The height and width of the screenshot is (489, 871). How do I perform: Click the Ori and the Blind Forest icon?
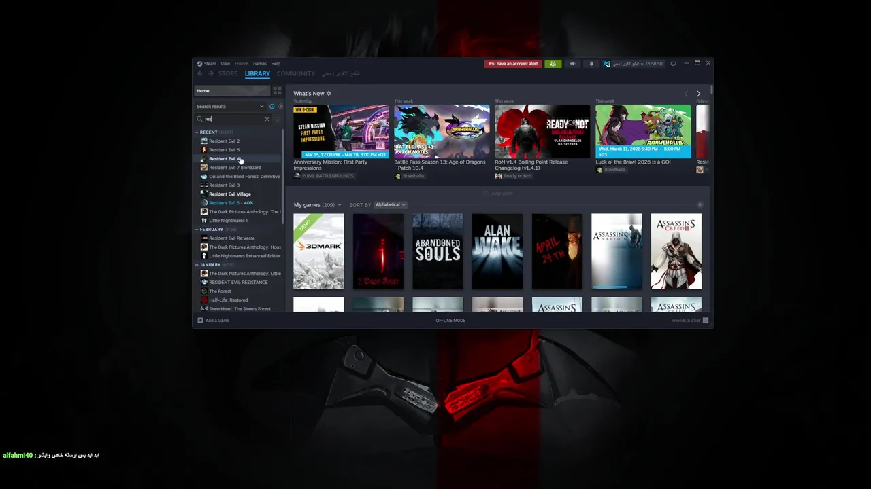(204, 176)
